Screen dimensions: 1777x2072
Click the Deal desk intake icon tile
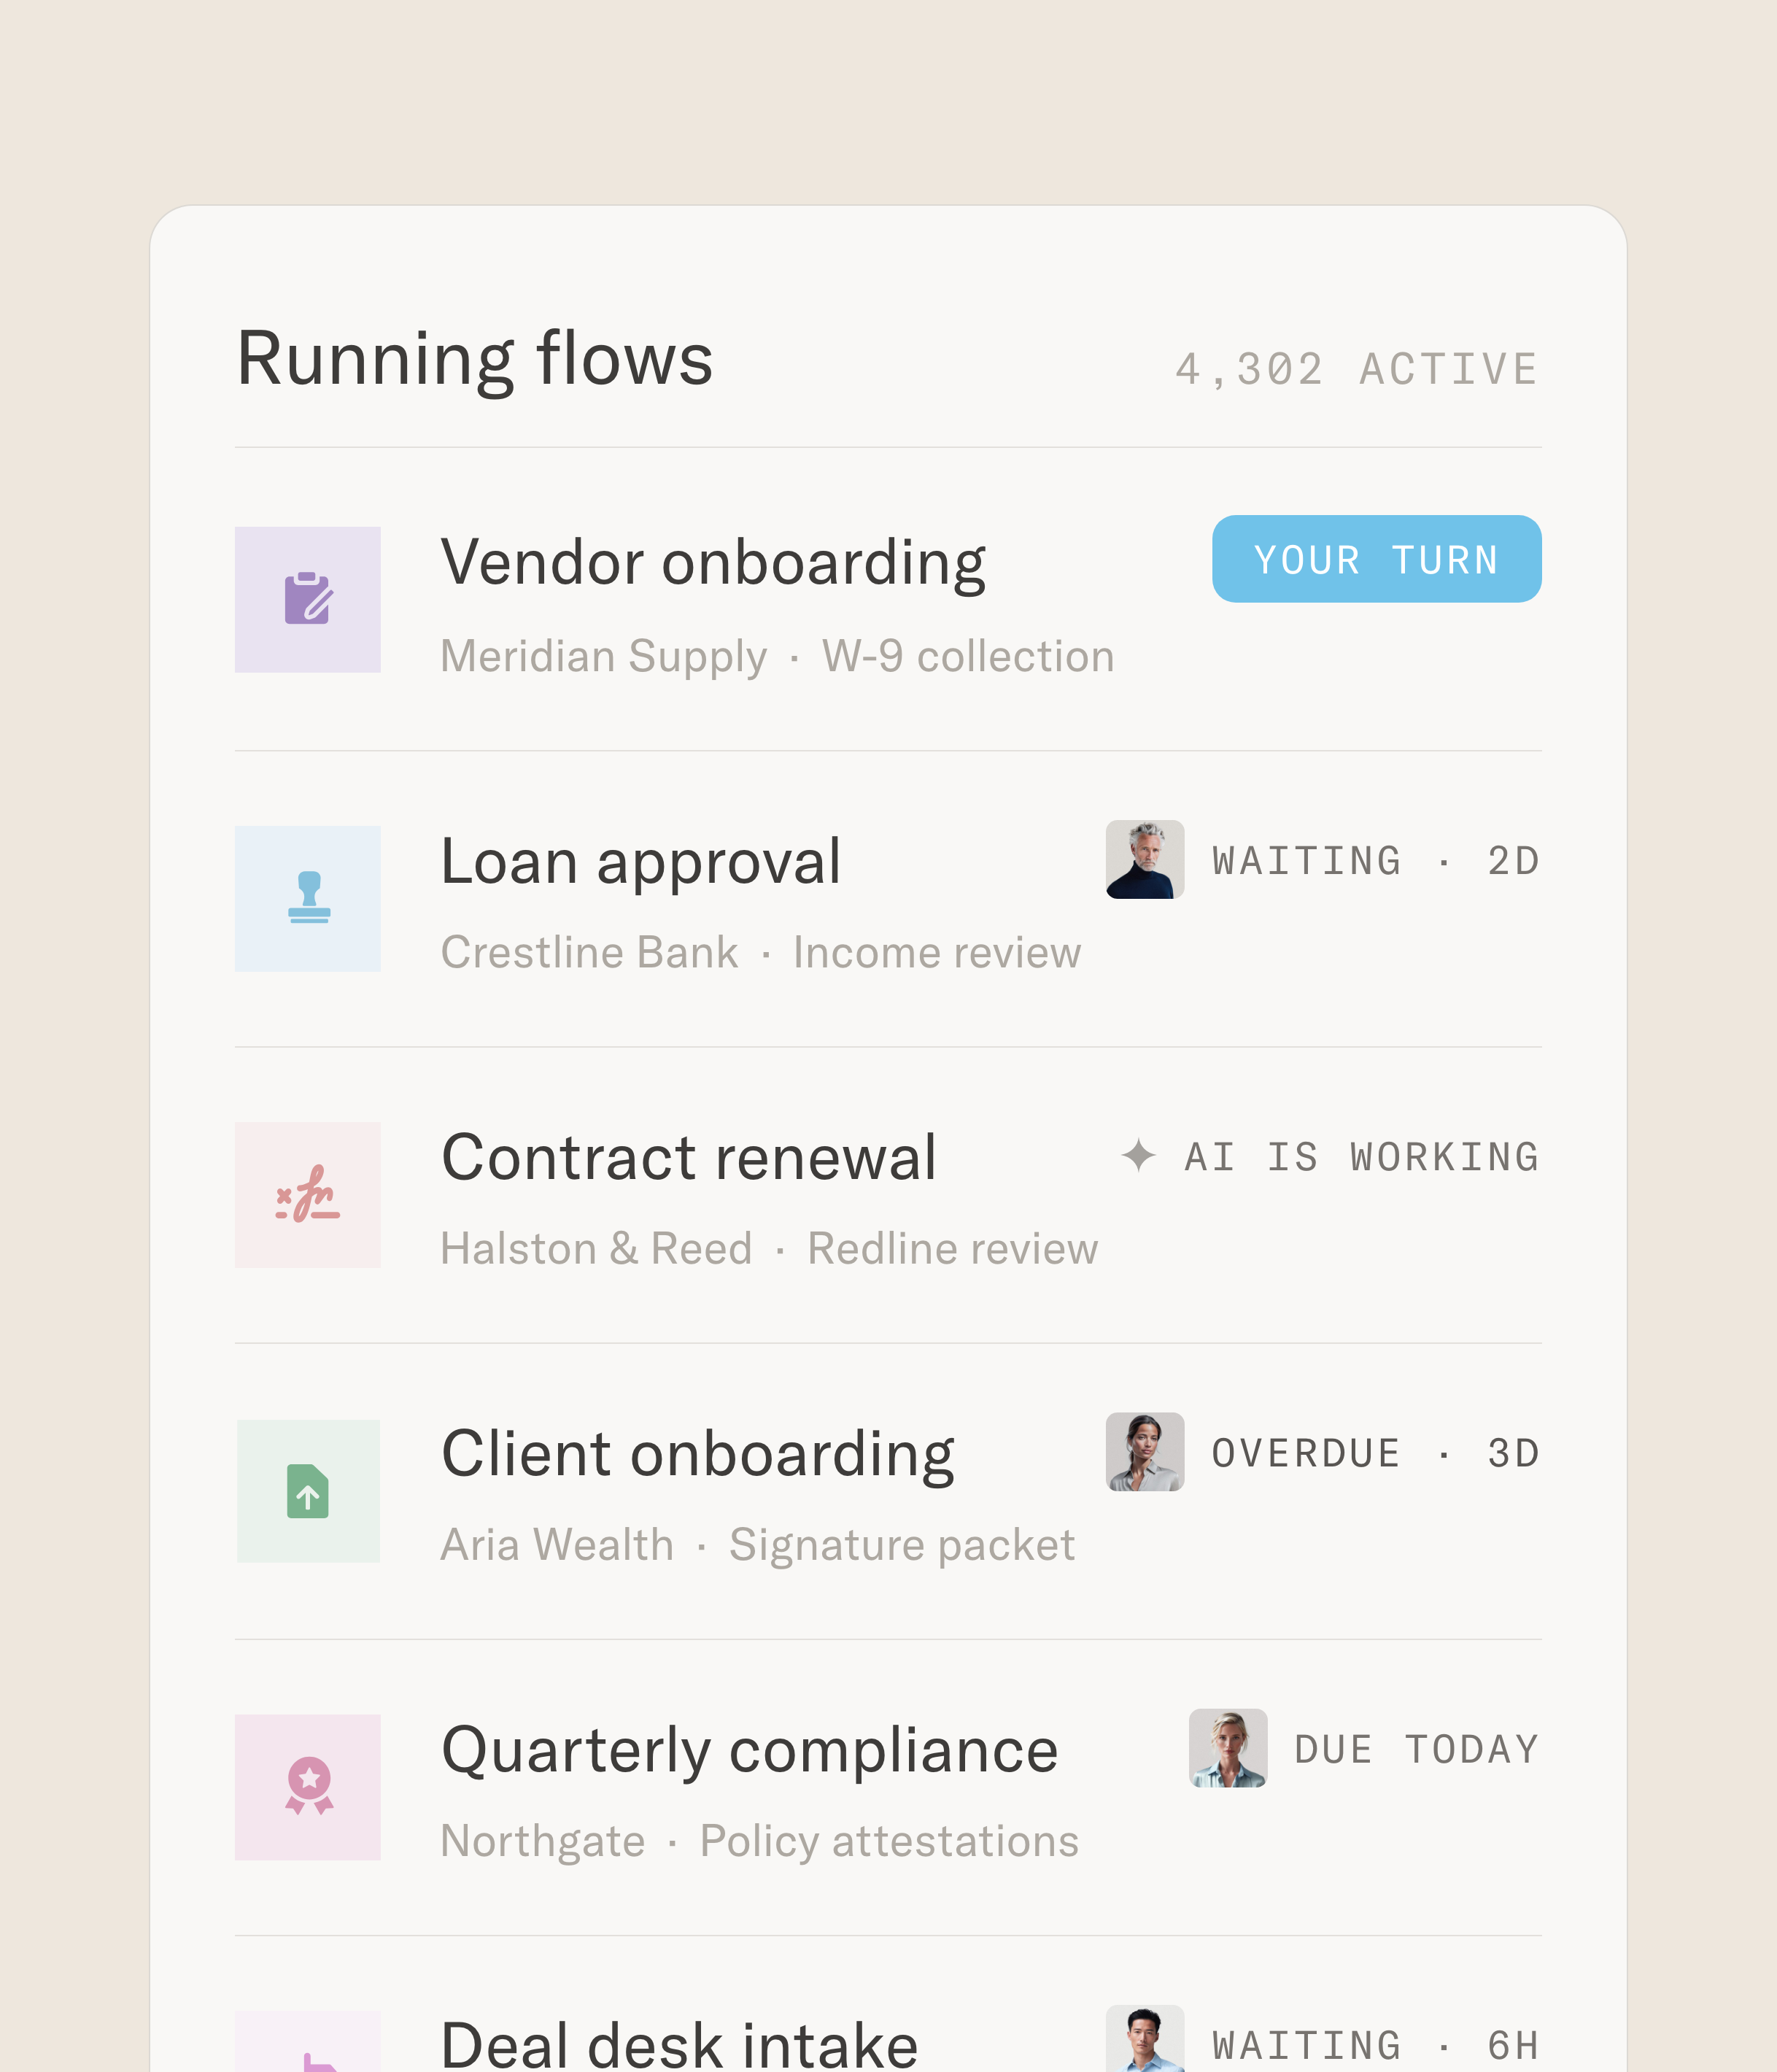308,2041
